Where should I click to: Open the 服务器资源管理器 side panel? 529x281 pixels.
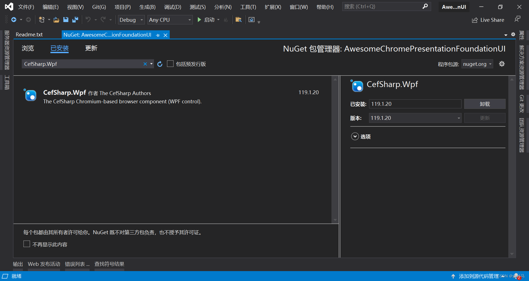pos(7,50)
